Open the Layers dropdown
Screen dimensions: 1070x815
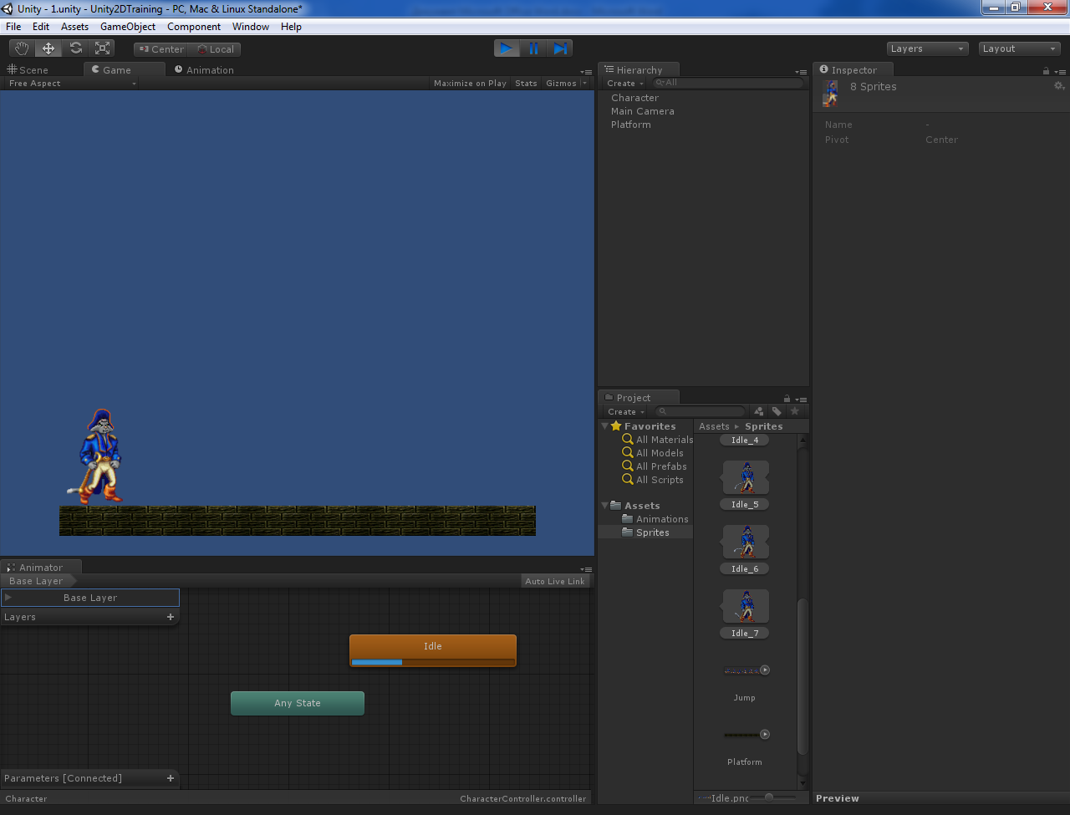click(927, 48)
